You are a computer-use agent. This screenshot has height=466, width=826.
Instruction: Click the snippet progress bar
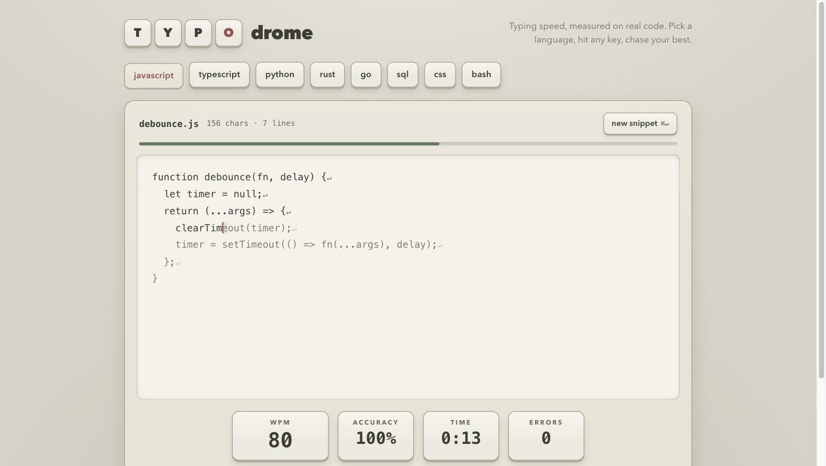pyautogui.click(x=408, y=144)
